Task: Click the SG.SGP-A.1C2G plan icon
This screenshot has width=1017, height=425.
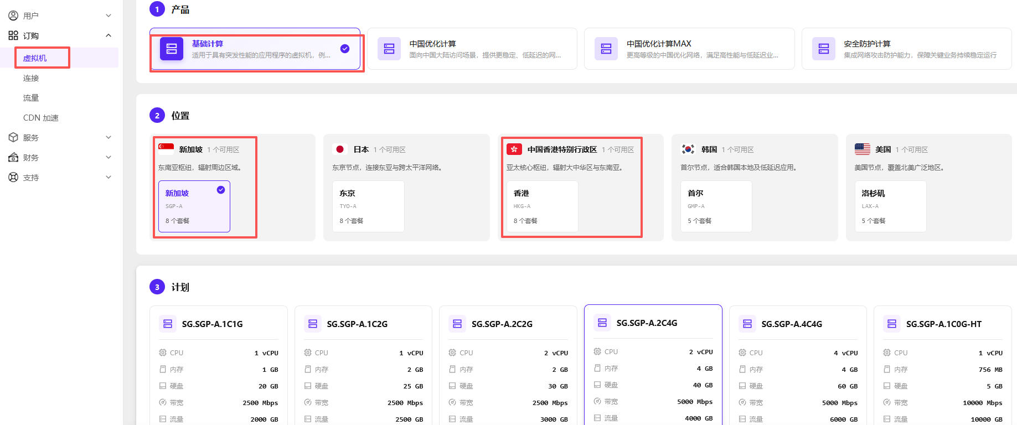Action: click(x=313, y=324)
